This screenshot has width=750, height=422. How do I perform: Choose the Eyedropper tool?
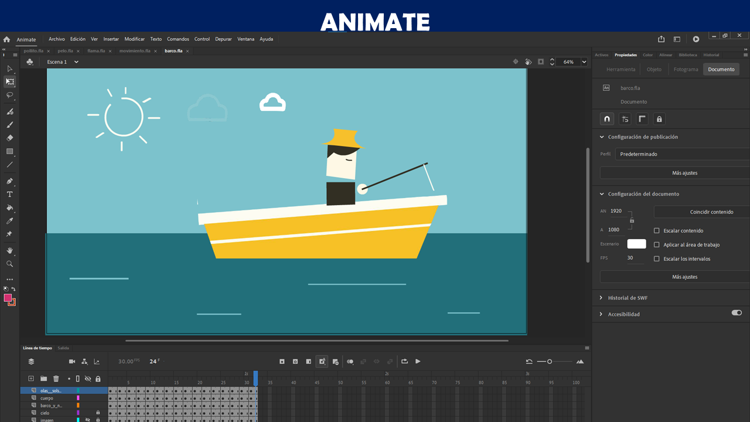pos(9,221)
